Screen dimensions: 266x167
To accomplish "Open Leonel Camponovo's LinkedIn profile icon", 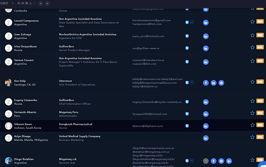I will point(206,23).
